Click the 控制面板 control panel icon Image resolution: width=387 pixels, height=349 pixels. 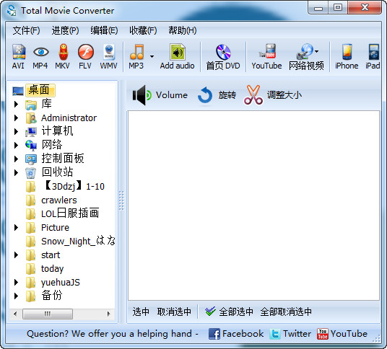click(31, 159)
